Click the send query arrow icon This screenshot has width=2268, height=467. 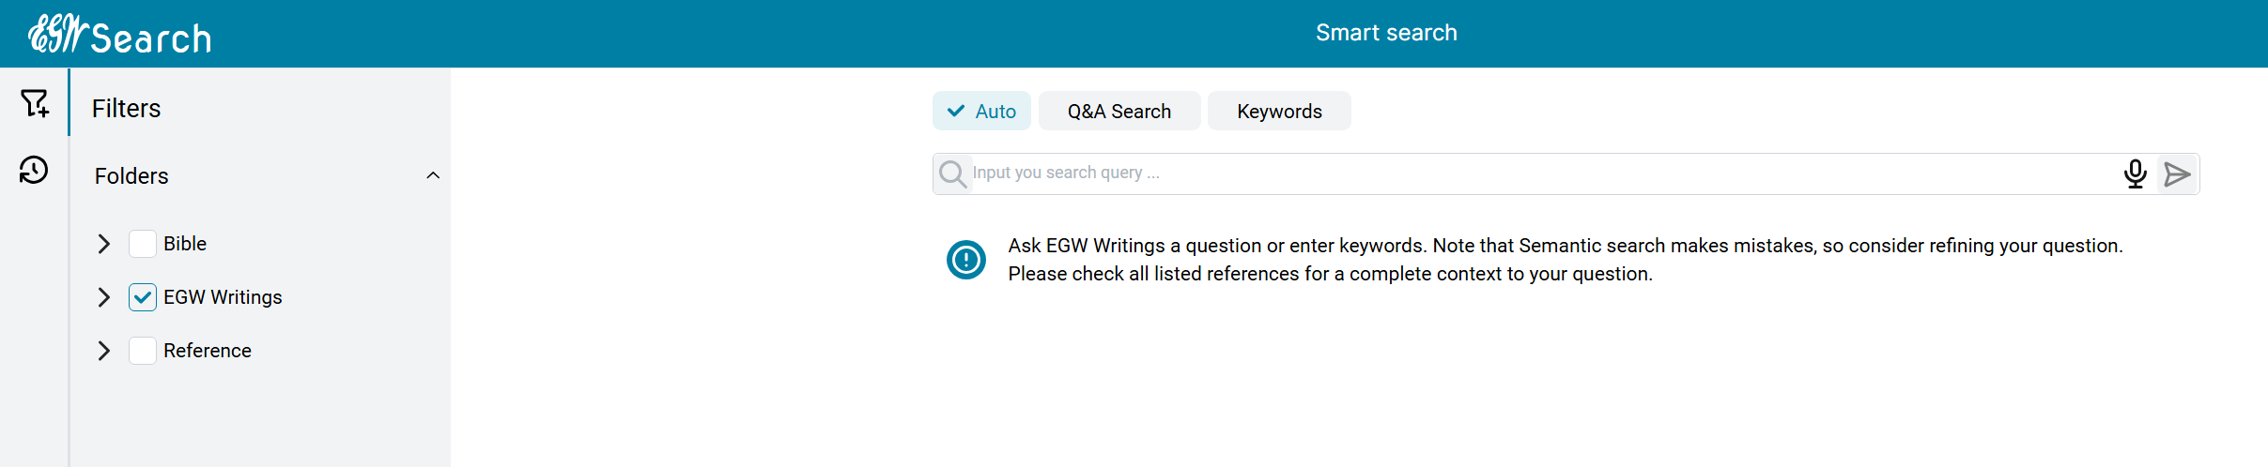tap(2177, 174)
